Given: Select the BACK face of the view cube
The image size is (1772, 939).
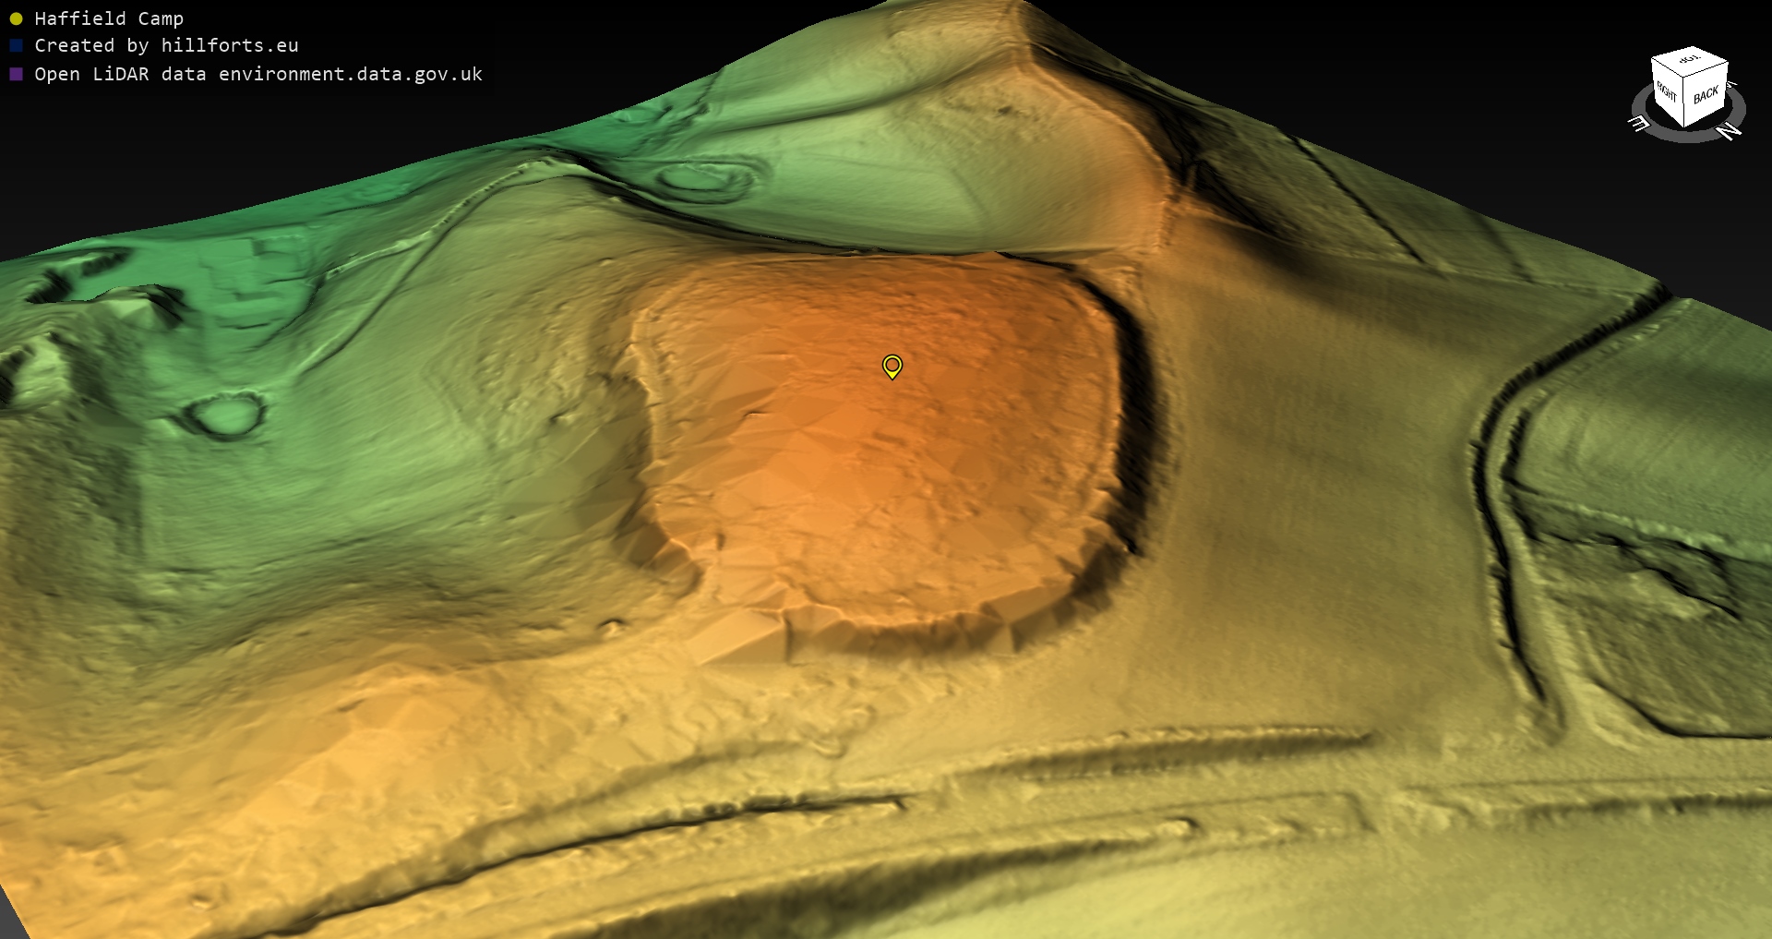Looking at the screenshot, I should pos(1706,94).
